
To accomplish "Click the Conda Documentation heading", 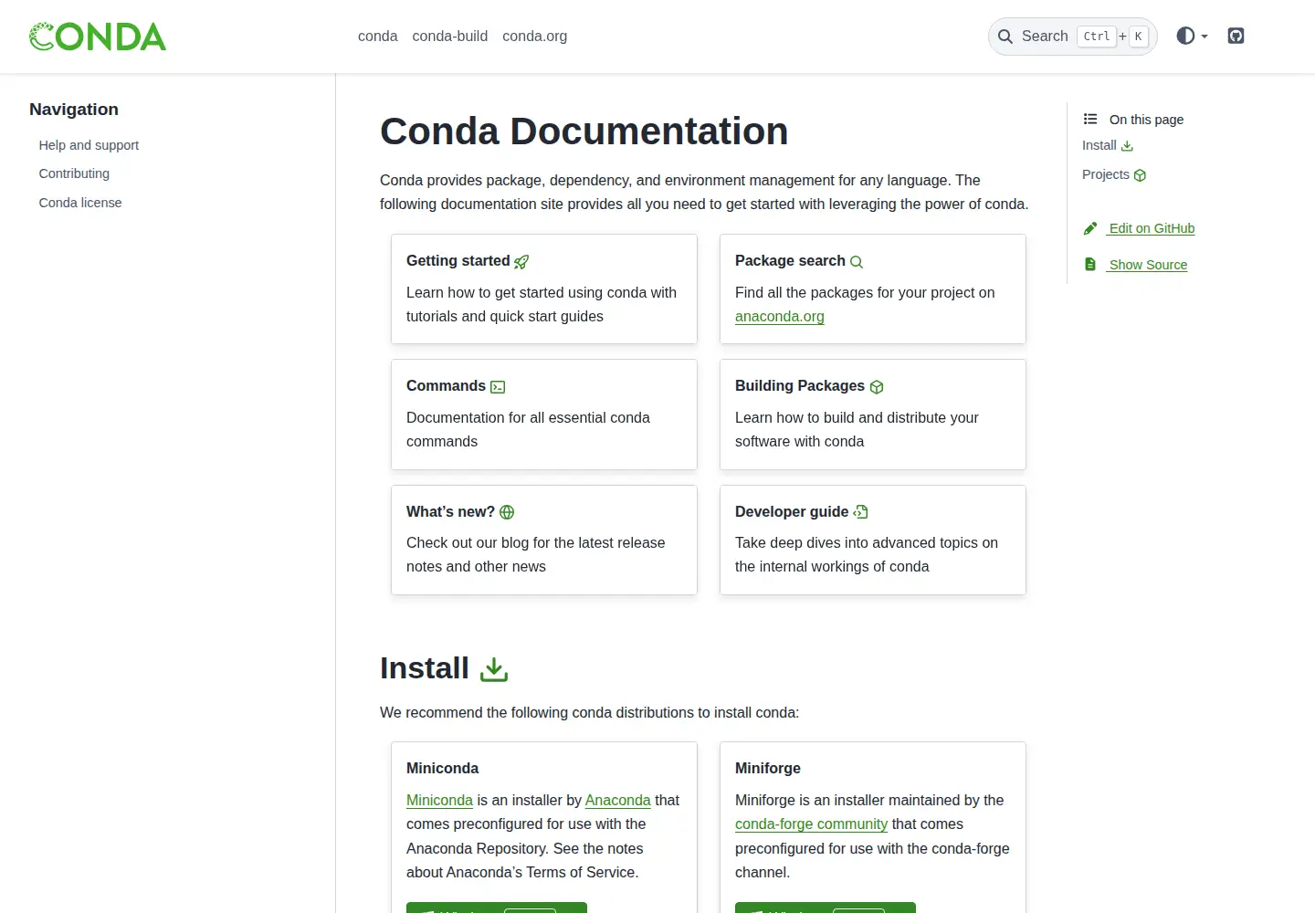I will [584, 131].
